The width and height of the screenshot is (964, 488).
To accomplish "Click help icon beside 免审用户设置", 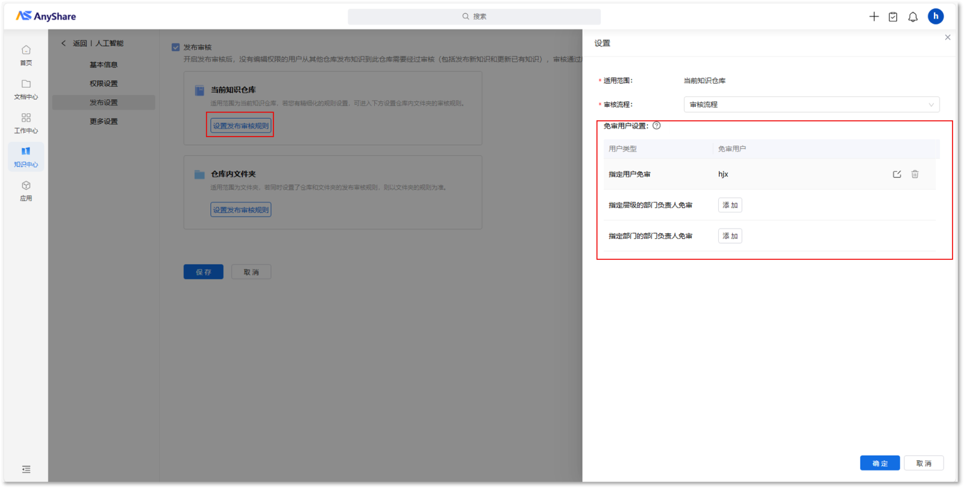I will (x=657, y=126).
